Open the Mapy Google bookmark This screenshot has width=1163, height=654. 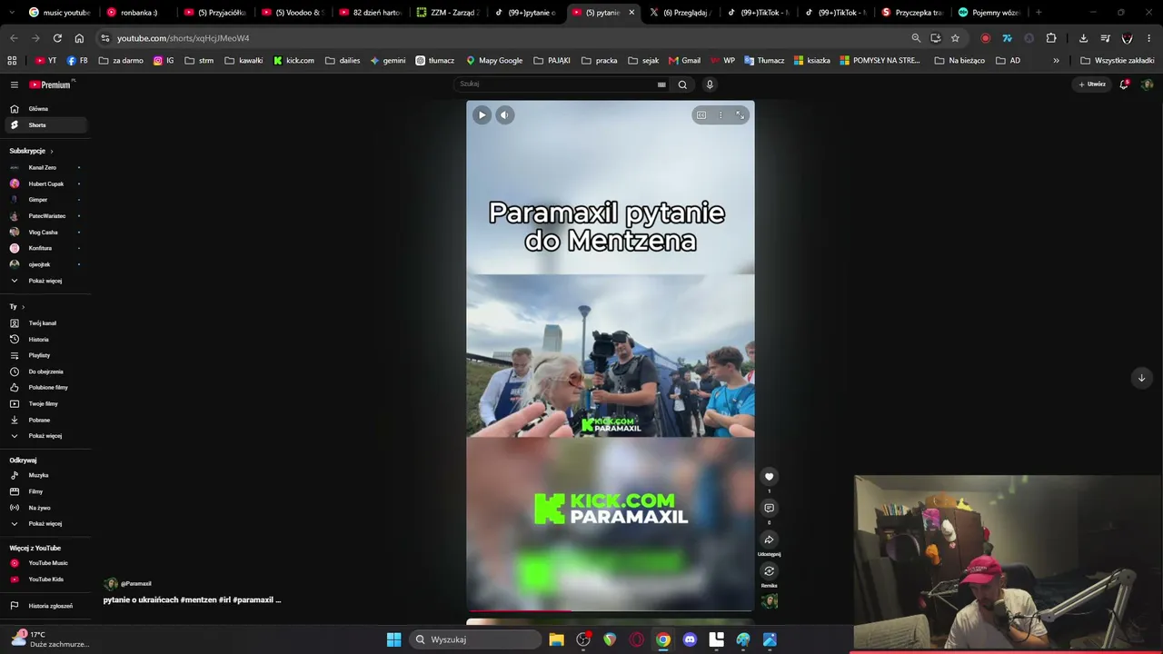494,61
